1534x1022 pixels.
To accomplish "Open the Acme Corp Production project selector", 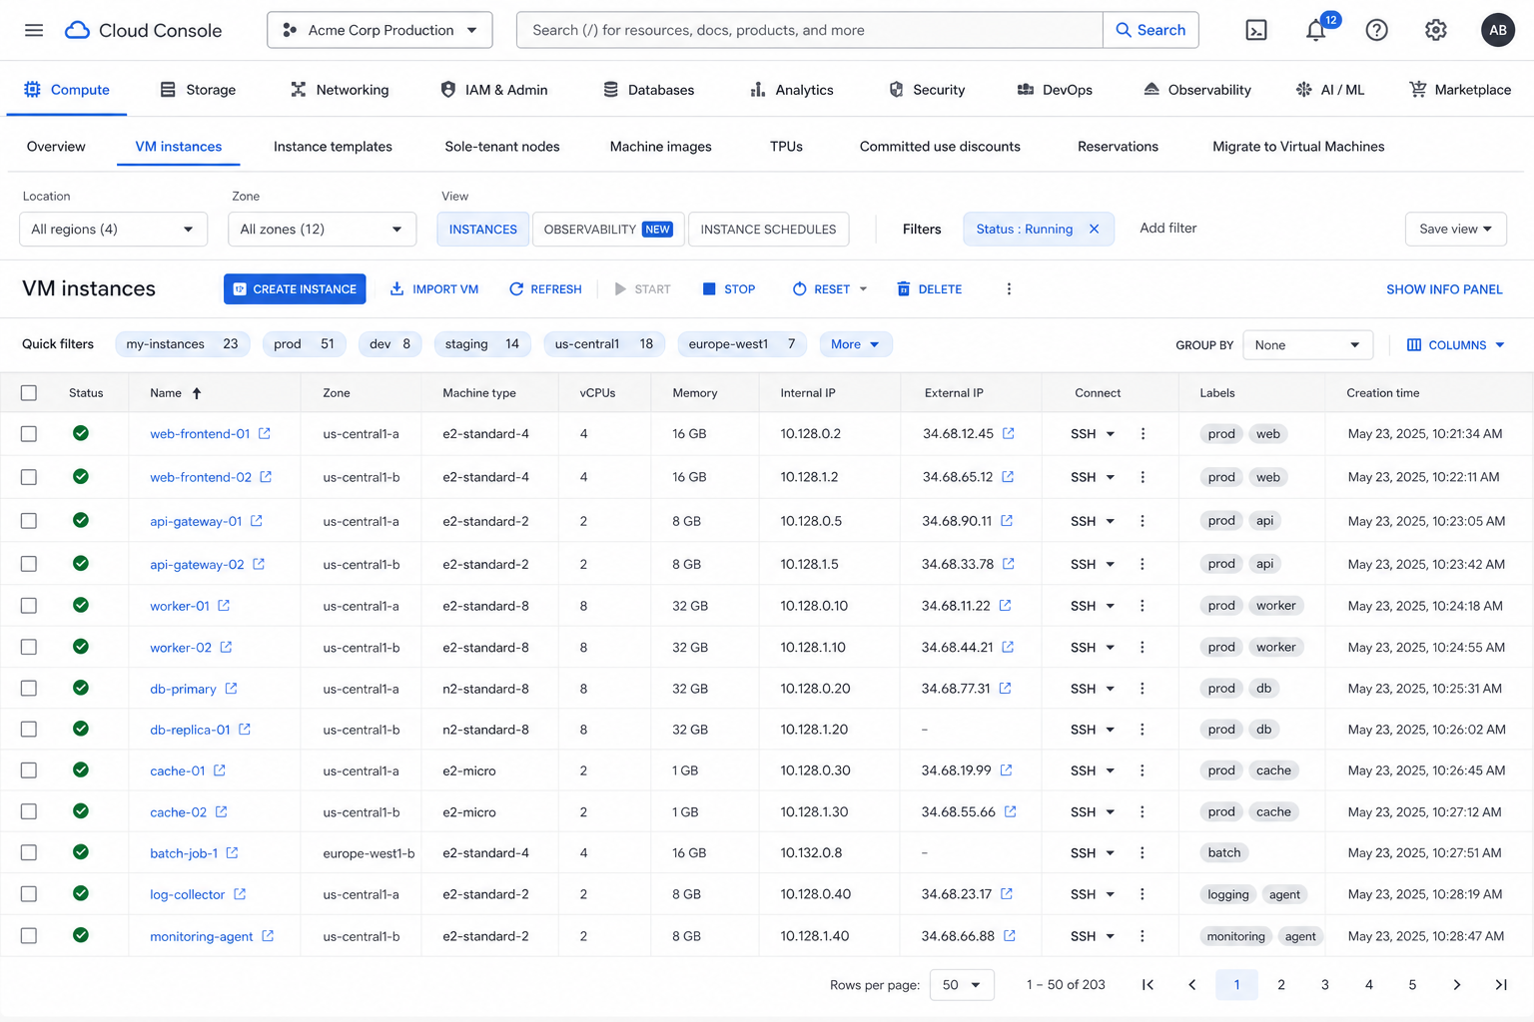I will tap(380, 30).
